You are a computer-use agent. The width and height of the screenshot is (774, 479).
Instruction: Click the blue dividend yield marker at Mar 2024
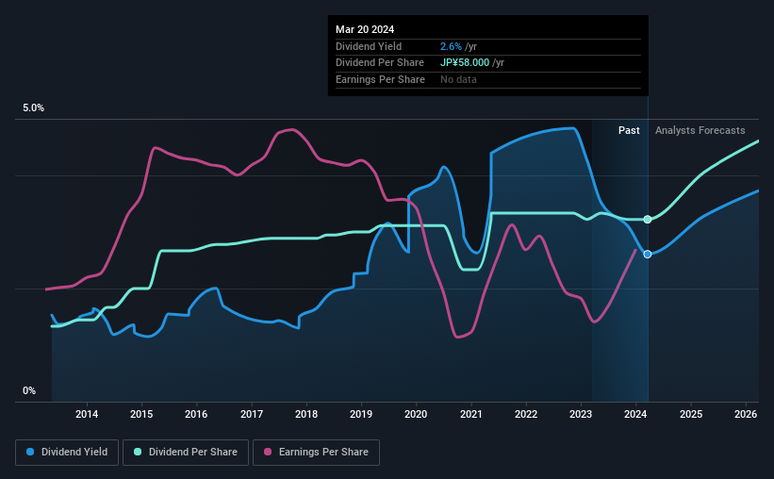[647, 254]
